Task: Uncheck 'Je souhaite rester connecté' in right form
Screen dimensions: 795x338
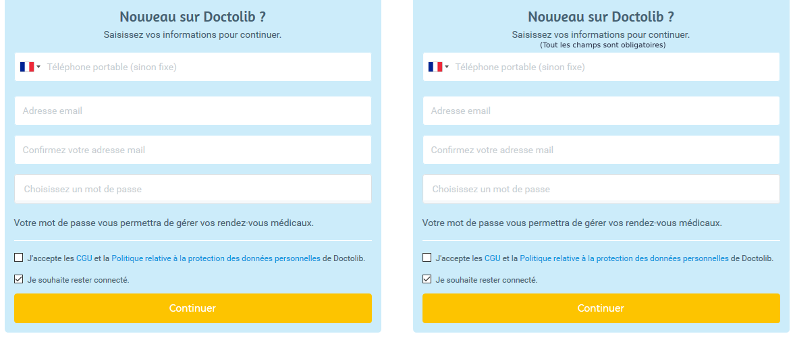Action: click(x=427, y=279)
